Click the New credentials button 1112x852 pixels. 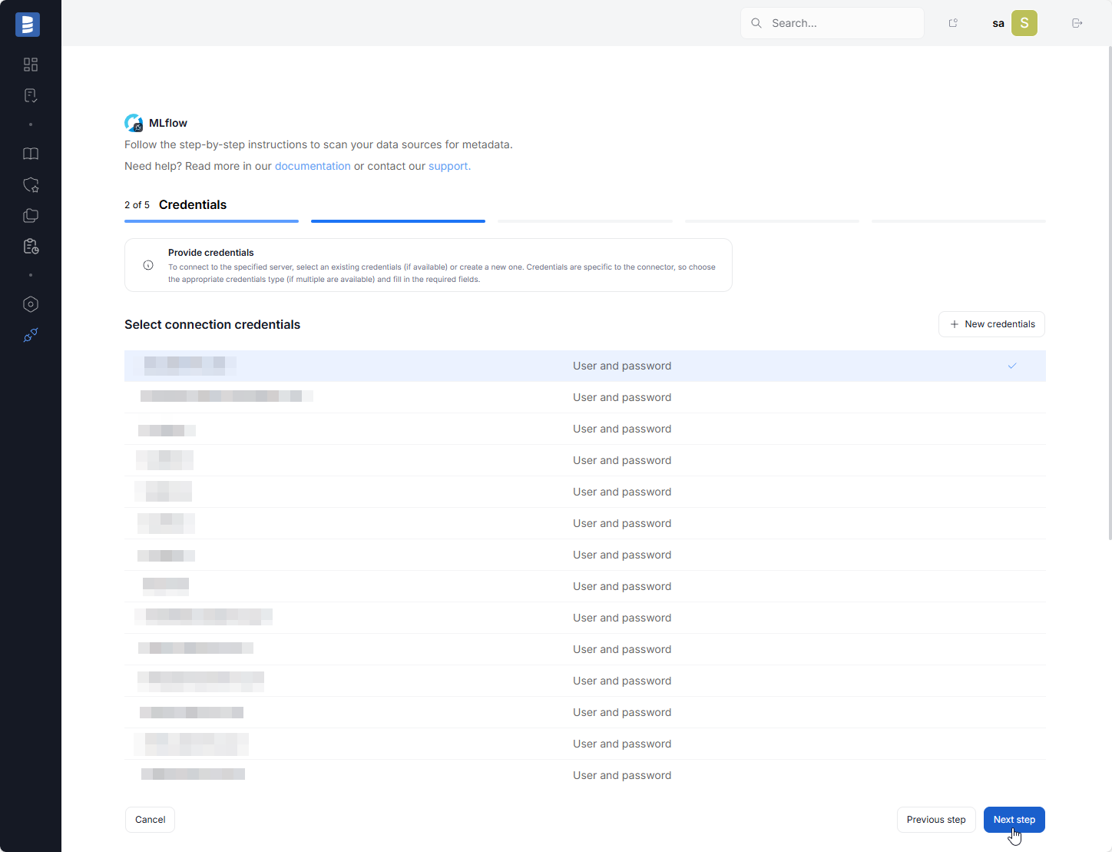click(991, 324)
